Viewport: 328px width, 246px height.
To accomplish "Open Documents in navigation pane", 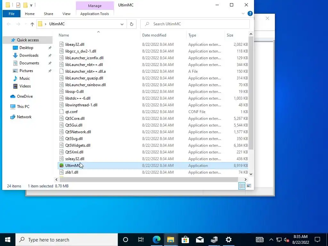I will click(29, 63).
